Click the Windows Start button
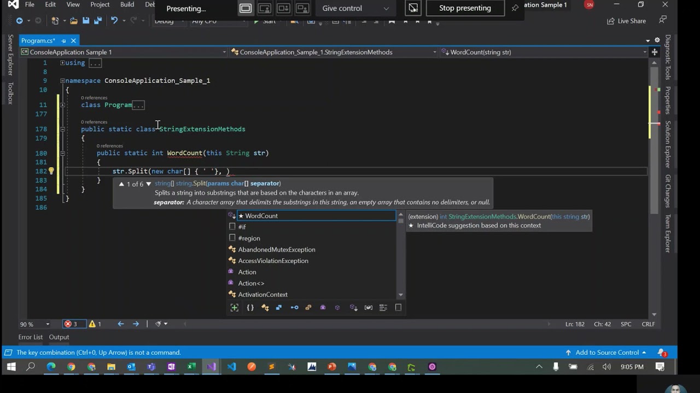Image resolution: width=700 pixels, height=393 pixels. (x=11, y=367)
